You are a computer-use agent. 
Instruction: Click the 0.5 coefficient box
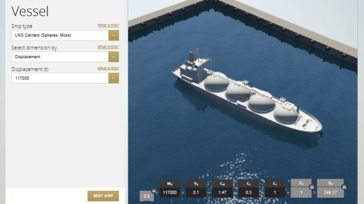pos(146,196)
